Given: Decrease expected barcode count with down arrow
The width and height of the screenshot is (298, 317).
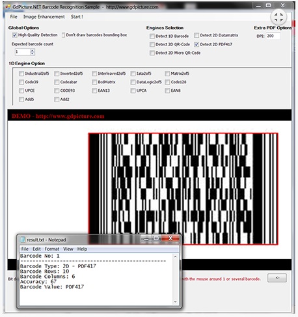Looking at the screenshot, I should (33, 53).
